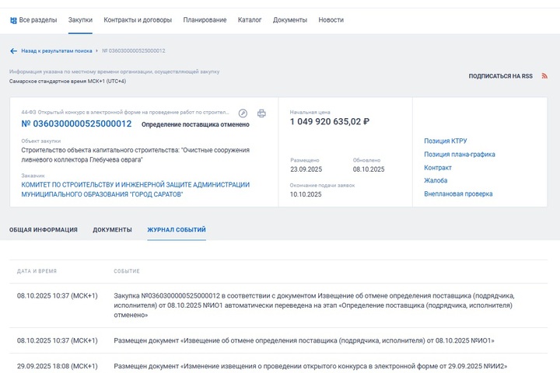This screenshot has height=373, width=560.
Task: Click the round signature icon beside the printer
Action: [243, 113]
